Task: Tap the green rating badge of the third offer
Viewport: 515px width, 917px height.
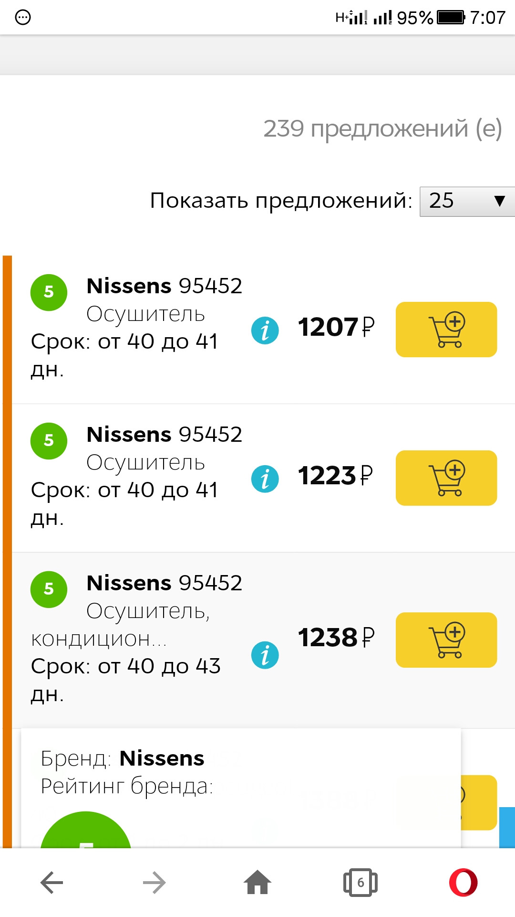Action: click(48, 588)
